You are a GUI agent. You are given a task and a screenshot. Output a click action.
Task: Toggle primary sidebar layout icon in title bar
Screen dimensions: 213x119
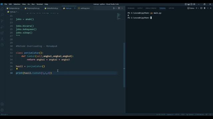click(x=186, y=4)
